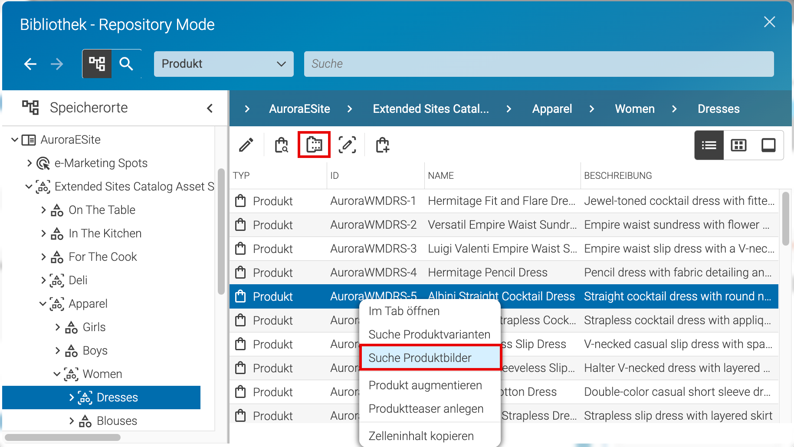Choose Im Tab öffnen from context menu
Viewport: 794px width, 447px height.
point(430,311)
